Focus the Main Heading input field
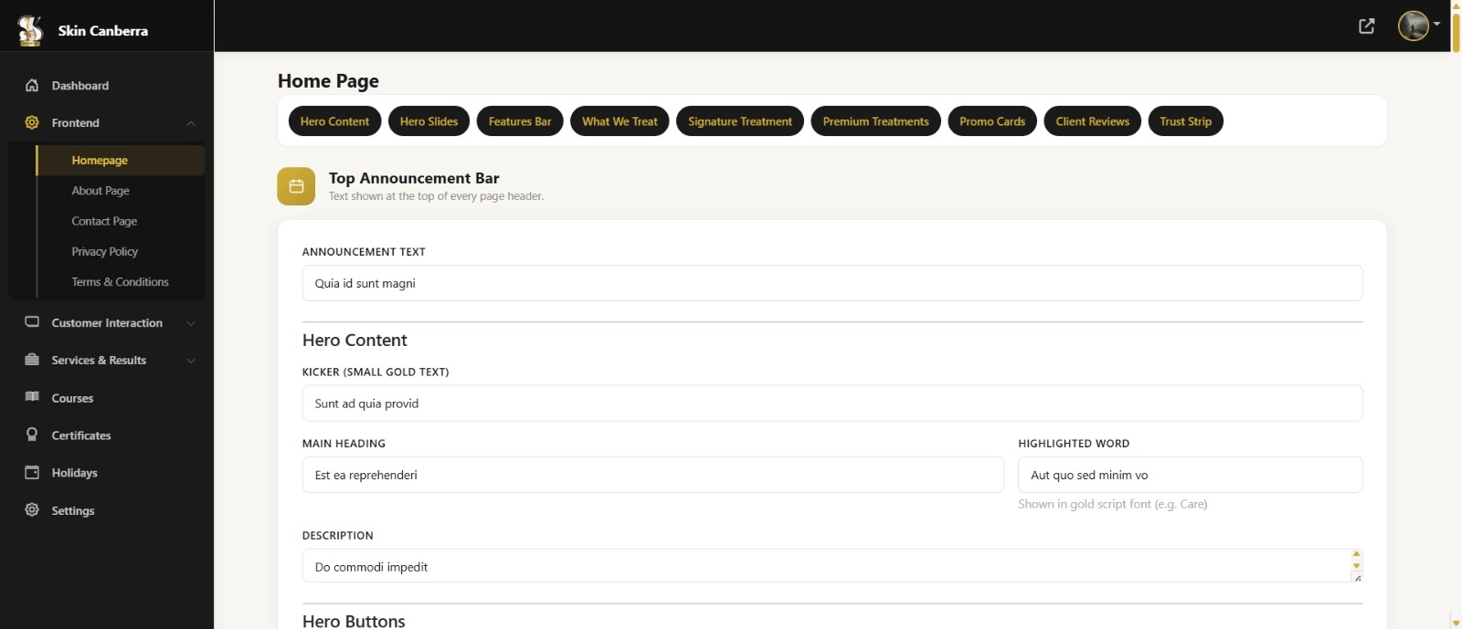The width and height of the screenshot is (1462, 629). click(652, 475)
